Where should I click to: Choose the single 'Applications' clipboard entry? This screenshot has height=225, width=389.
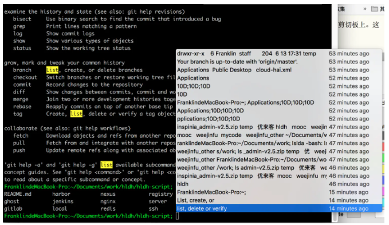(x=279, y=78)
